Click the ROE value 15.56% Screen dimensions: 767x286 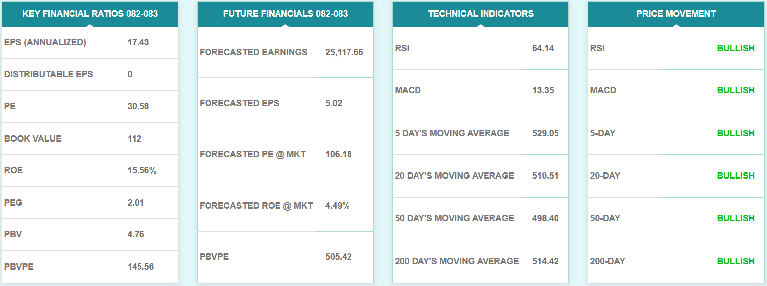pyautogui.click(x=142, y=170)
